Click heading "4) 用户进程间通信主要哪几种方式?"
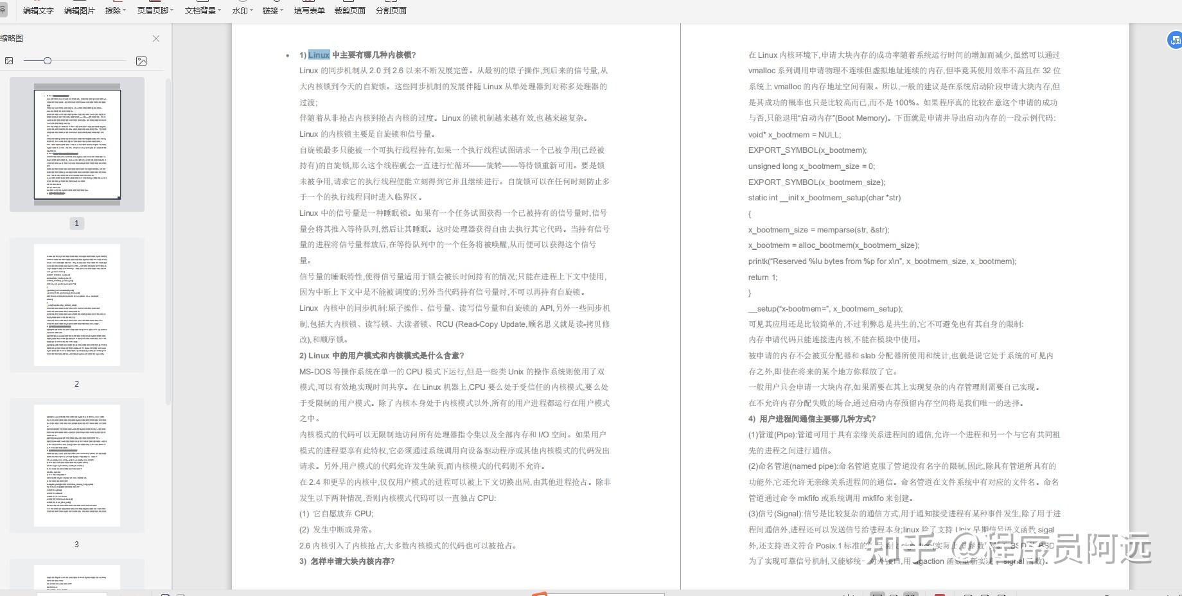This screenshot has height=596, width=1182. click(x=812, y=419)
